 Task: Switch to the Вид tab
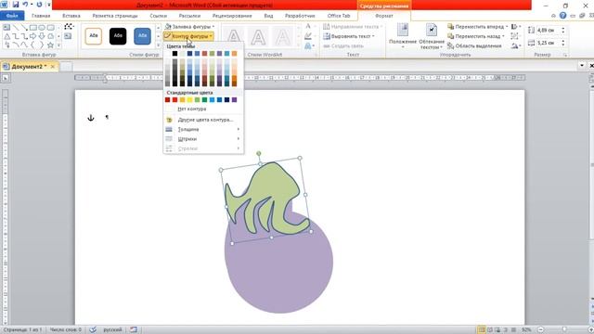point(268,16)
